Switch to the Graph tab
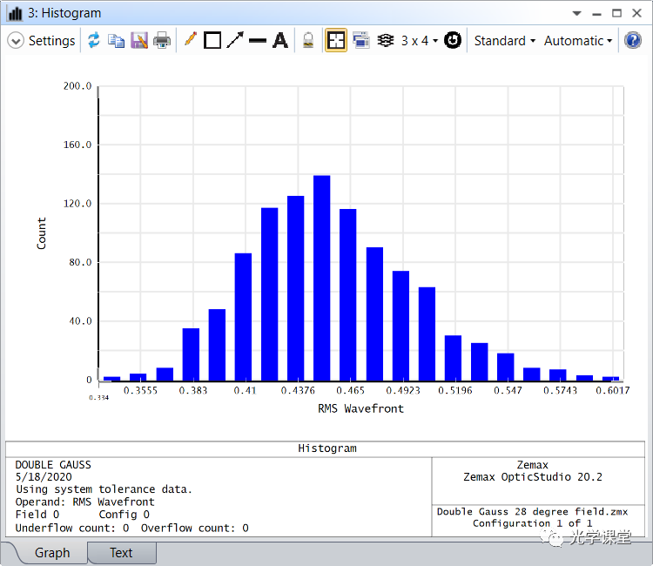The width and height of the screenshot is (653, 566). 52,552
